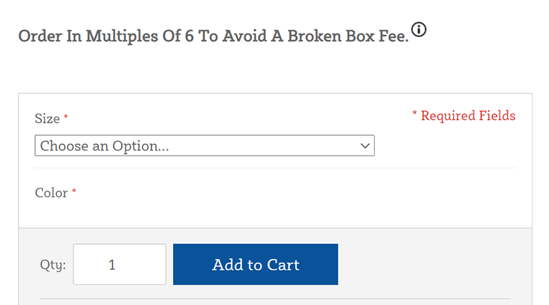
Task: Click the word "Fields" in the required notice
Action: tap(497, 115)
